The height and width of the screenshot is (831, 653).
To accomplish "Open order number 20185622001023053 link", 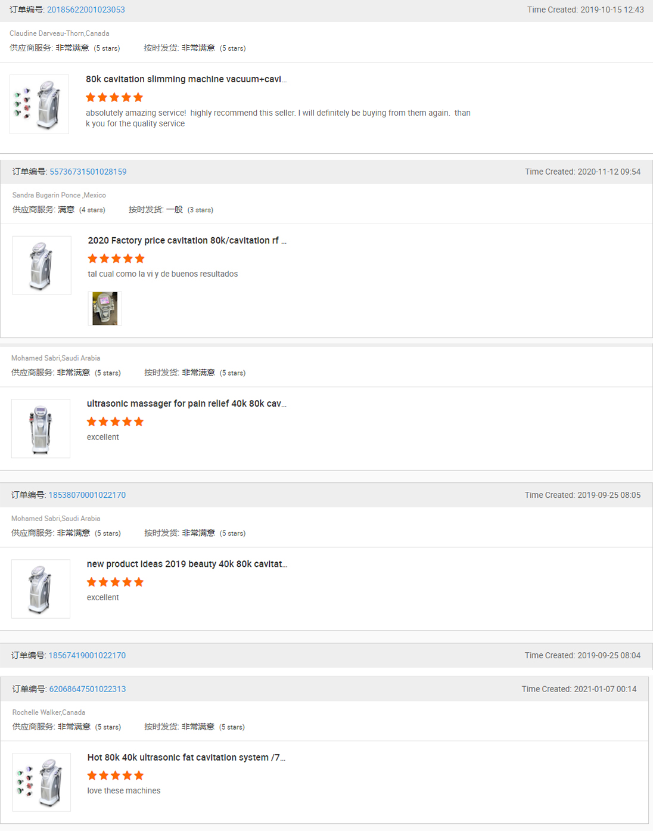I will pyautogui.click(x=86, y=10).
